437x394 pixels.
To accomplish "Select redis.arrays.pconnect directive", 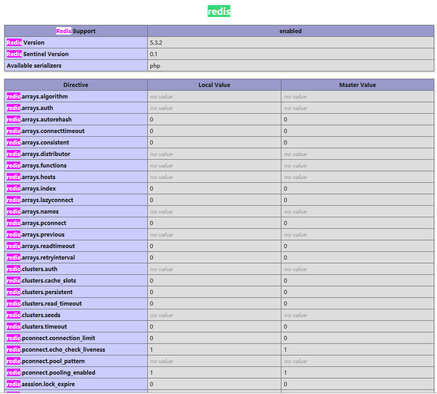I will [x=36, y=223].
